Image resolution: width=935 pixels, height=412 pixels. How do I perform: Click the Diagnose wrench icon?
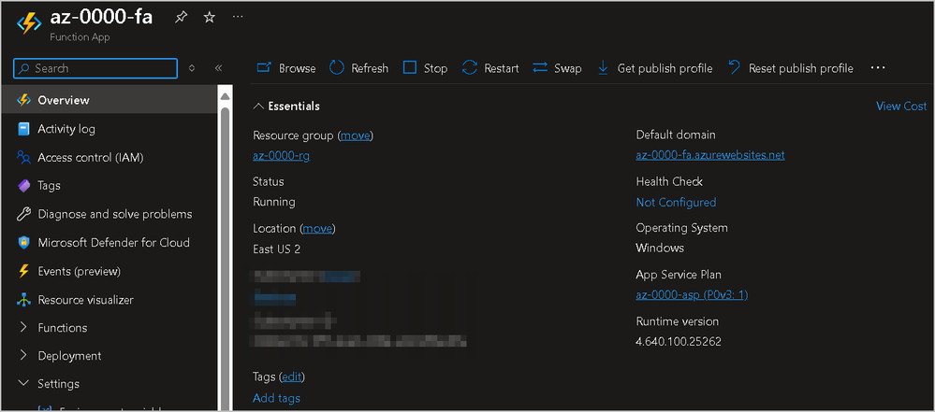(x=23, y=214)
